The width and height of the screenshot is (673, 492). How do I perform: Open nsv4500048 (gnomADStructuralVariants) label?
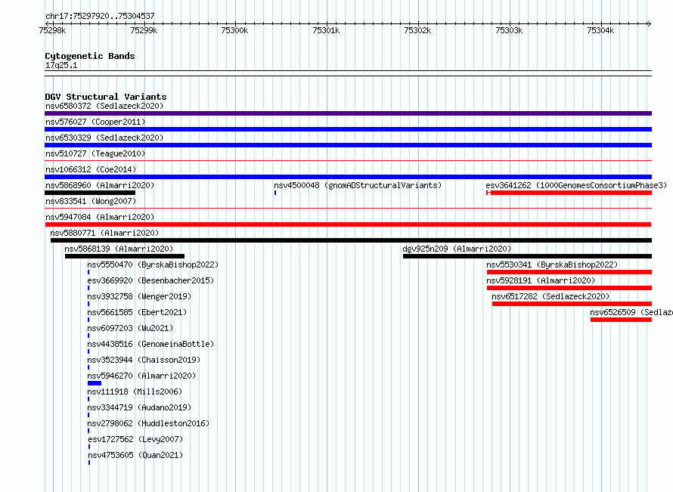358,185
